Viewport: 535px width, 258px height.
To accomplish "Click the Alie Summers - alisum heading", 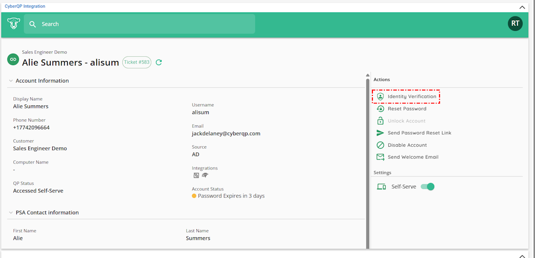I will click(x=71, y=63).
